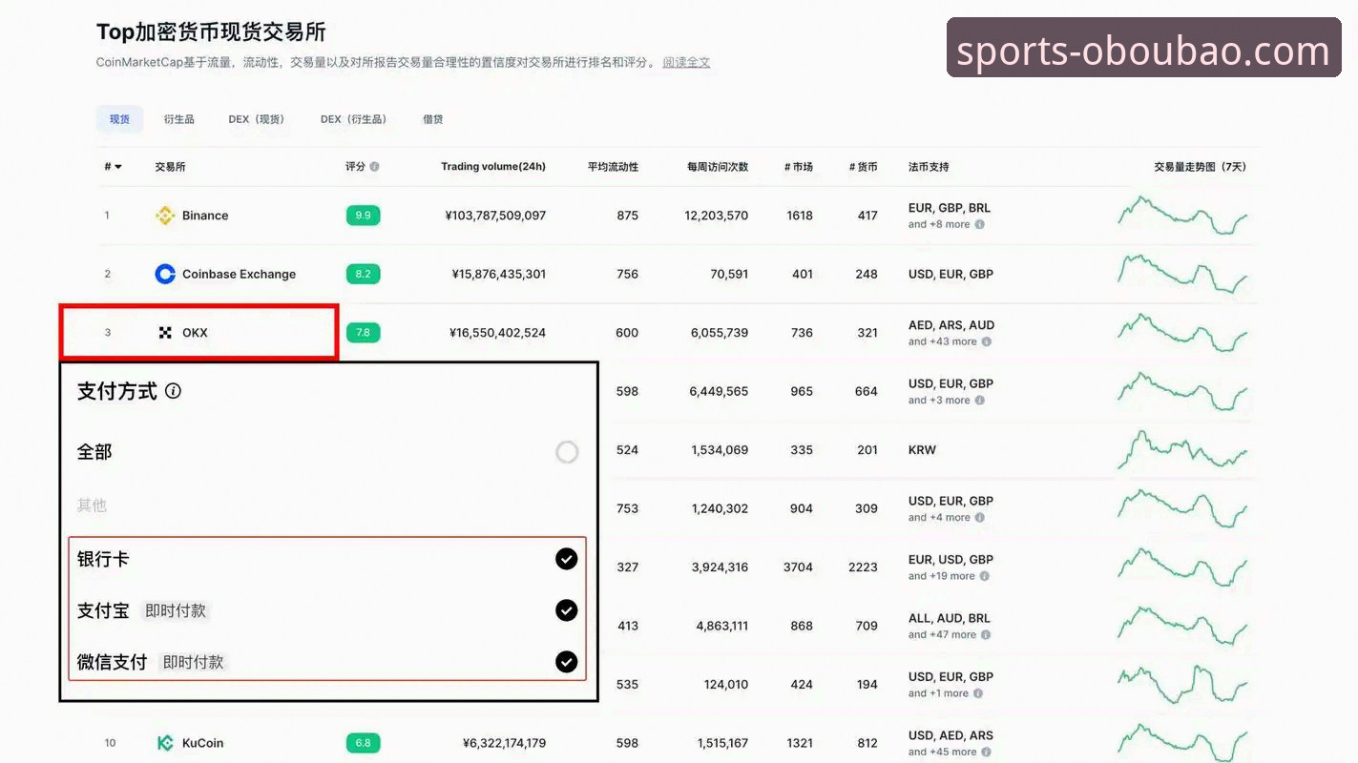
Task: Switch to the 借贷 tab
Action: (433, 119)
